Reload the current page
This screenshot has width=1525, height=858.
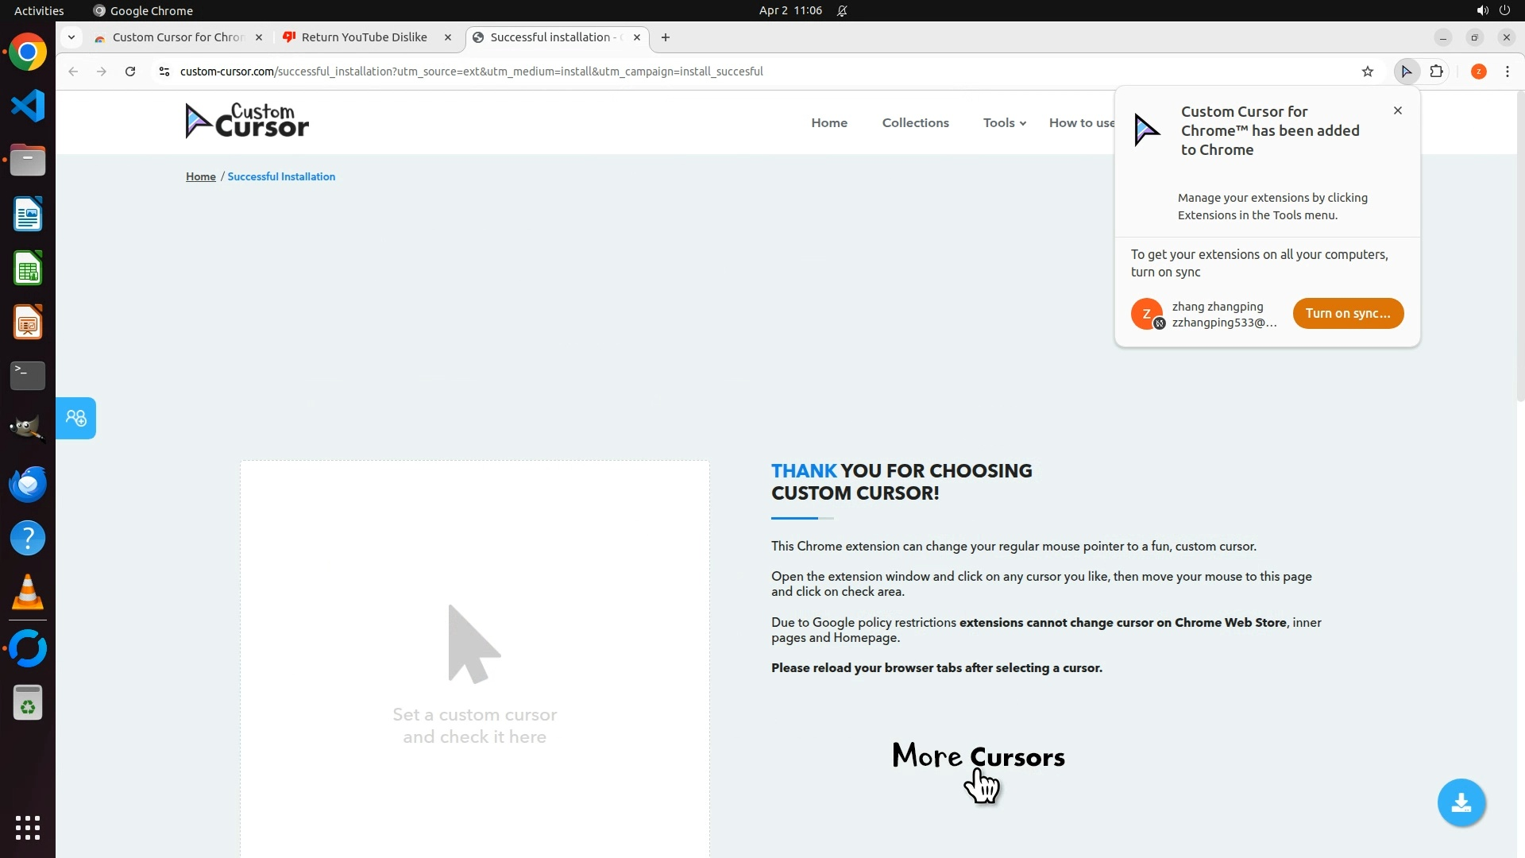point(130,71)
